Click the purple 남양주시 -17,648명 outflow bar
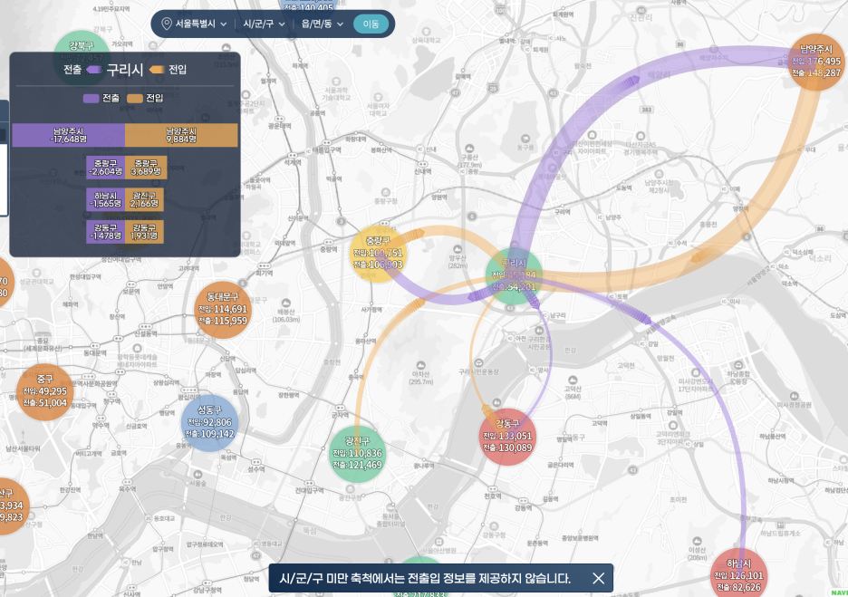The image size is (848, 597). coord(69,135)
